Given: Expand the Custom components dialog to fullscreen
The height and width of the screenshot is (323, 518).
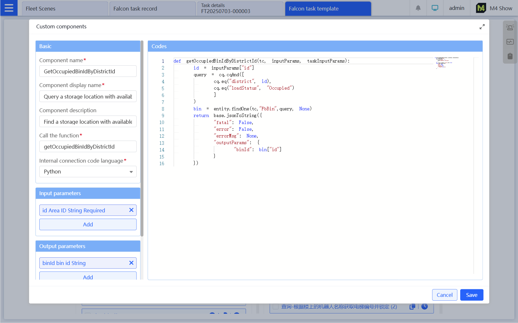Looking at the screenshot, I should click(482, 27).
